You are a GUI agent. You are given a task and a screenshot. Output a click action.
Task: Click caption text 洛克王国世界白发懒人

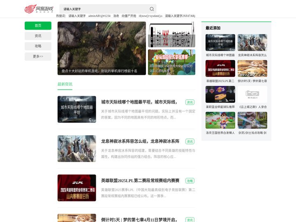click(220, 133)
